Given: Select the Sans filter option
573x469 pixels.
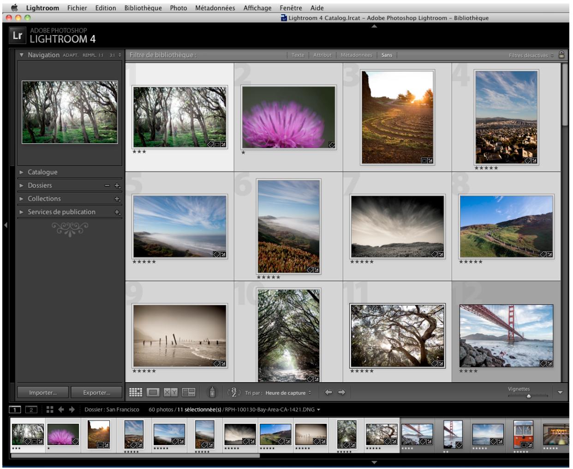Looking at the screenshot, I should click(x=387, y=55).
